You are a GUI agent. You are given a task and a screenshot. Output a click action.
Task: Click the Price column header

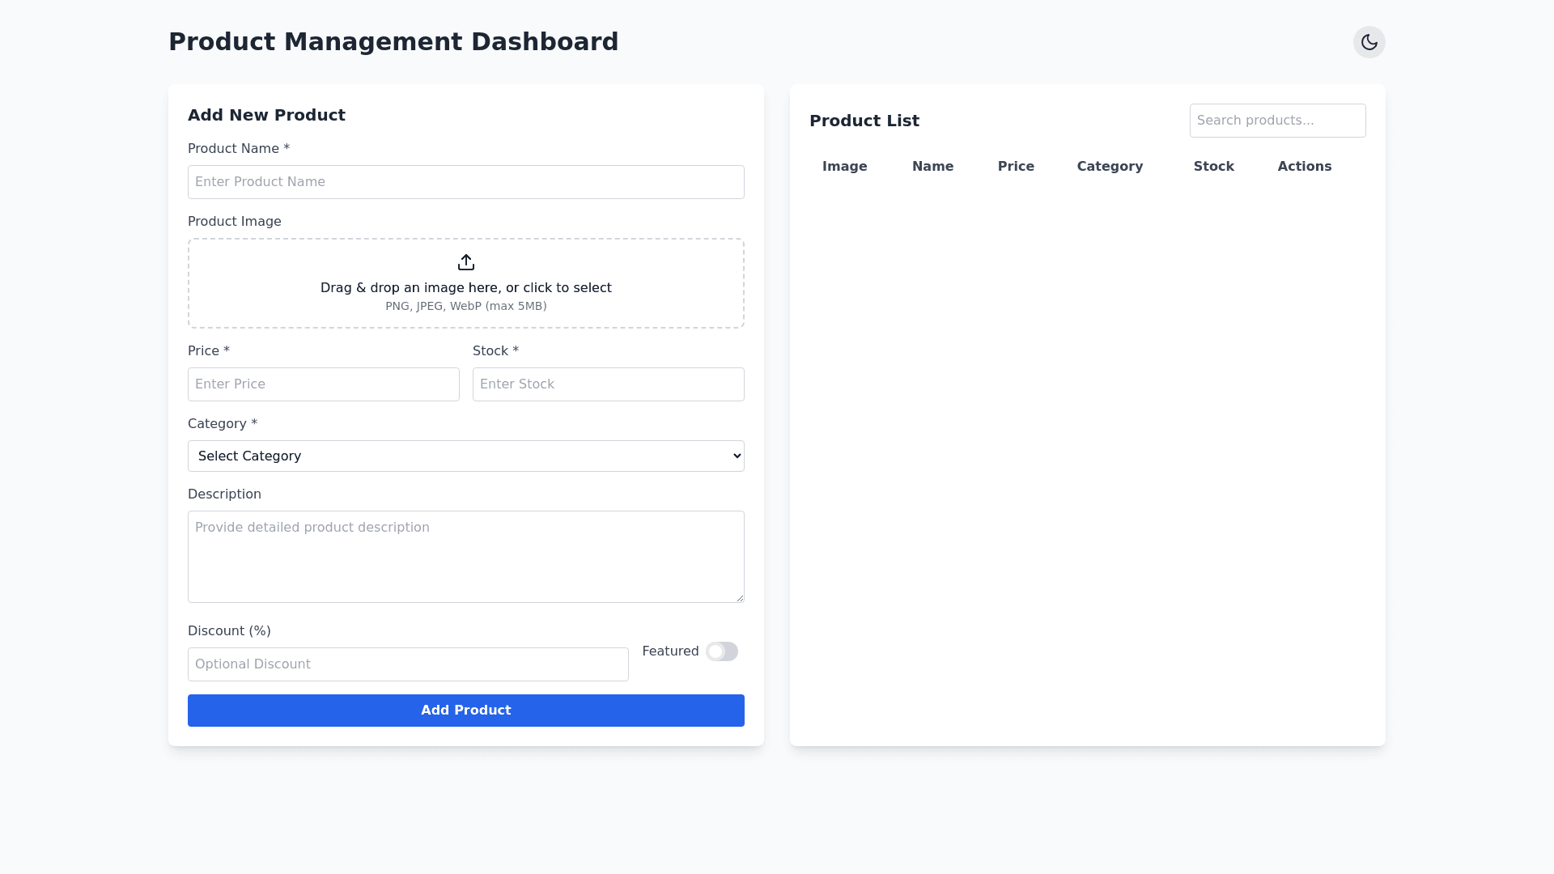click(1016, 167)
